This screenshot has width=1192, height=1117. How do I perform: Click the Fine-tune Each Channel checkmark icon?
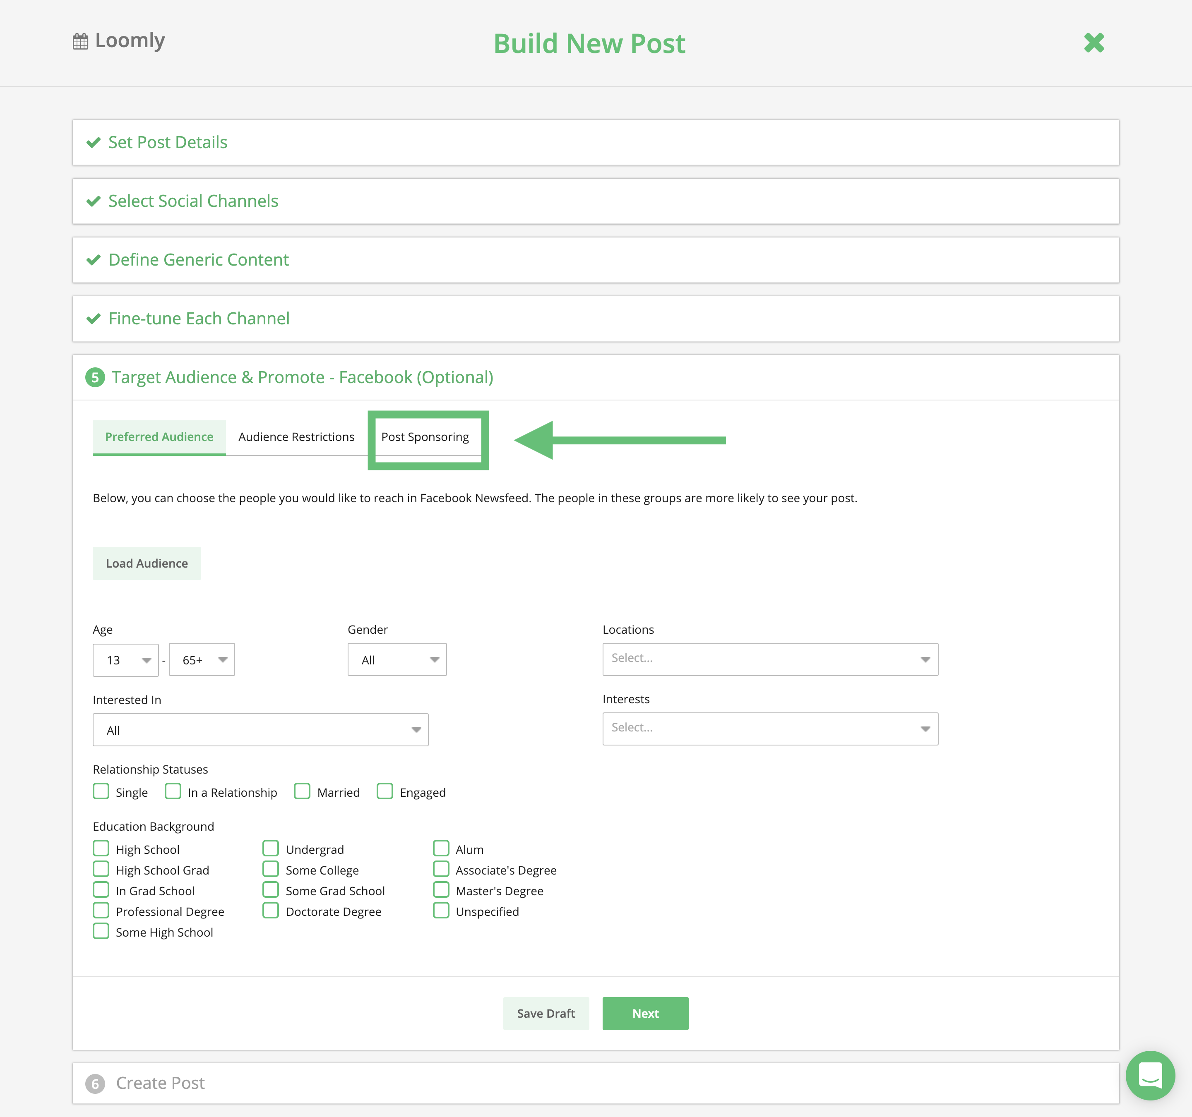pyautogui.click(x=94, y=319)
